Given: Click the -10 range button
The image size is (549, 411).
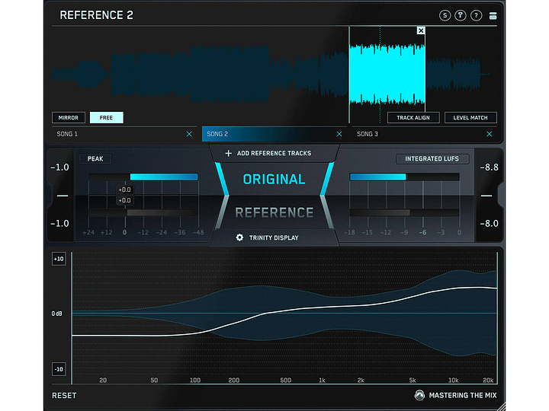Looking at the screenshot, I should (x=59, y=369).
